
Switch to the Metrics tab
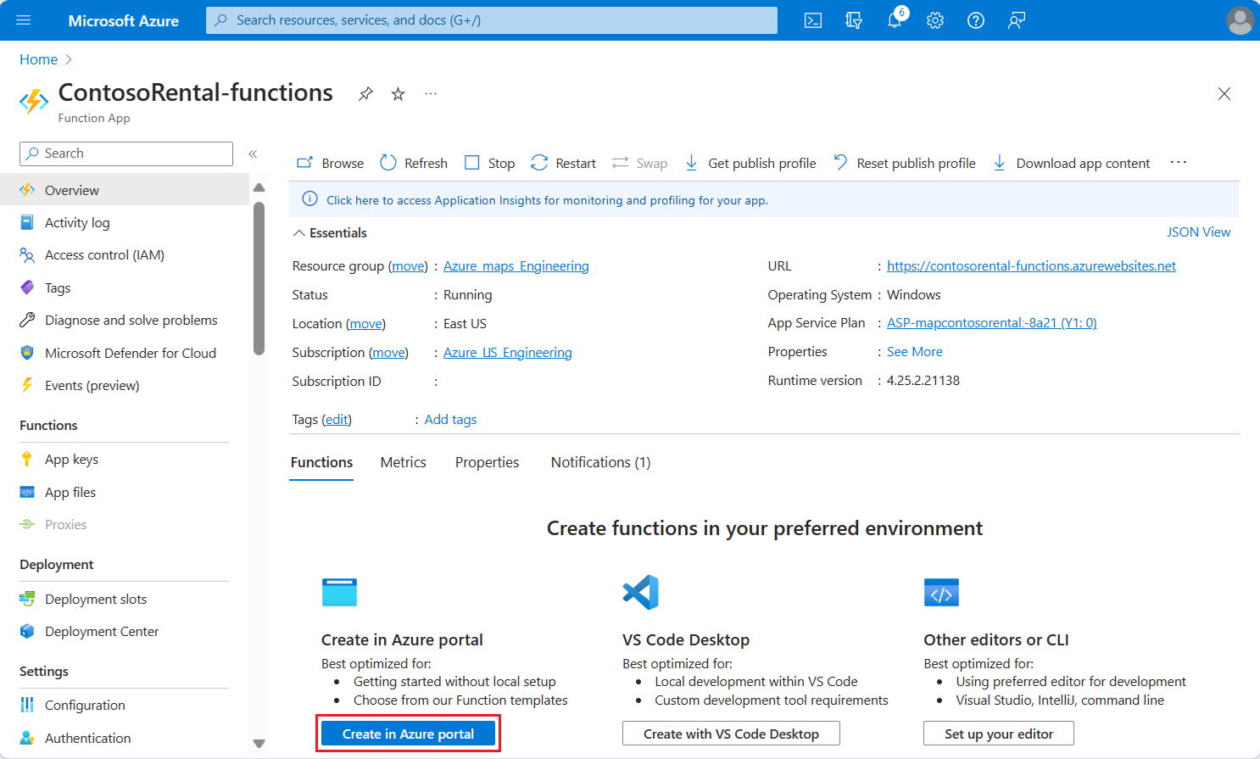click(403, 462)
